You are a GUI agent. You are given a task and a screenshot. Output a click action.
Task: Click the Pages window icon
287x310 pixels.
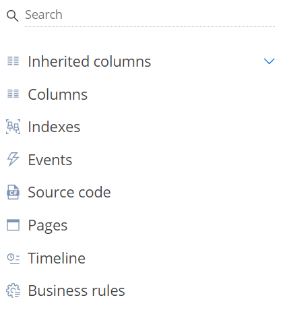click(13, 225)
